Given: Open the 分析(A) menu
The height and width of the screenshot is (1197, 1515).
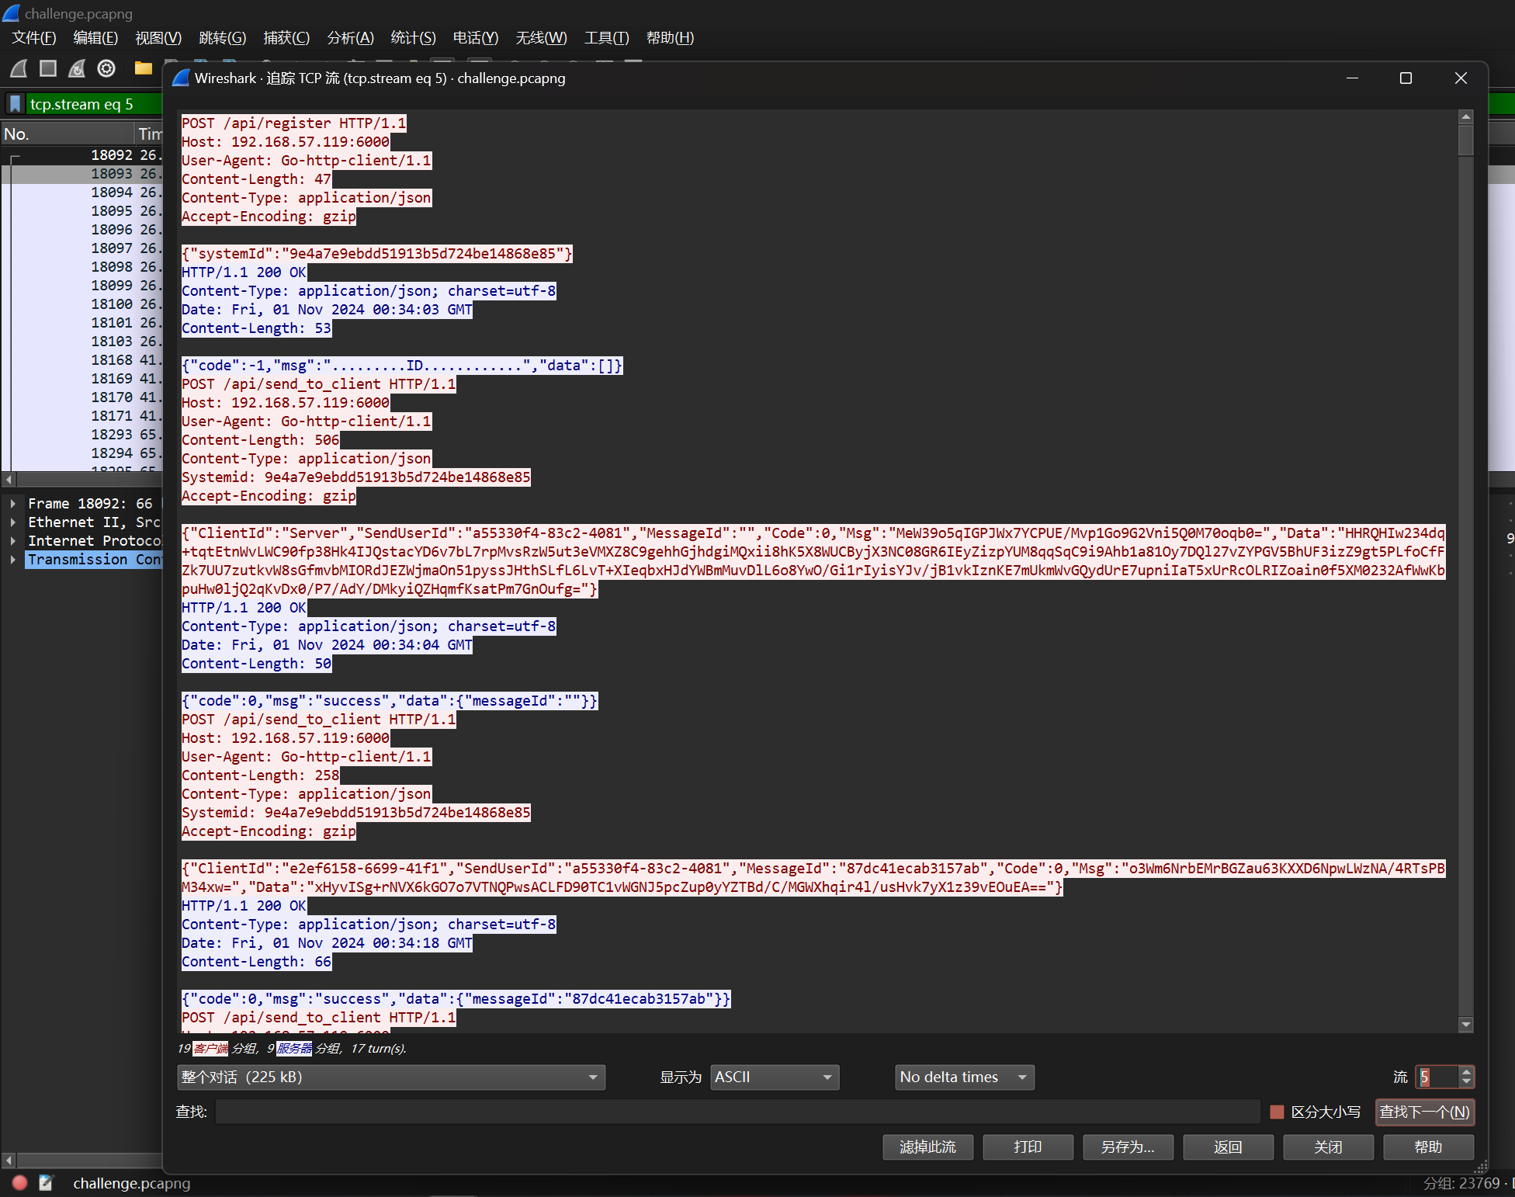Looking at the screenshot, I should [x=351, y=38].
